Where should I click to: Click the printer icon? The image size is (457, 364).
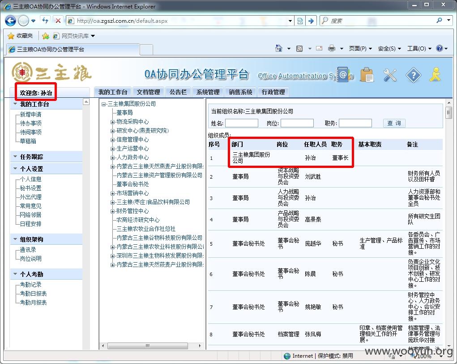332,49
